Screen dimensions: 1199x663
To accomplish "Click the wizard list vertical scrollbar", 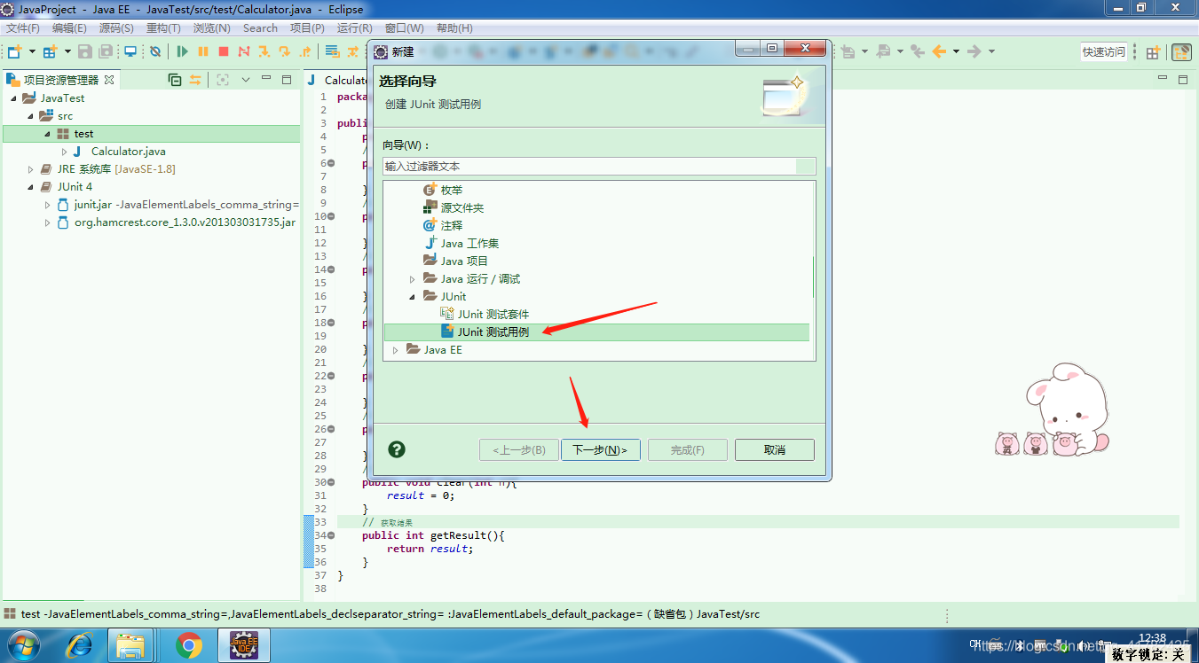I will (x=813, y=277).
